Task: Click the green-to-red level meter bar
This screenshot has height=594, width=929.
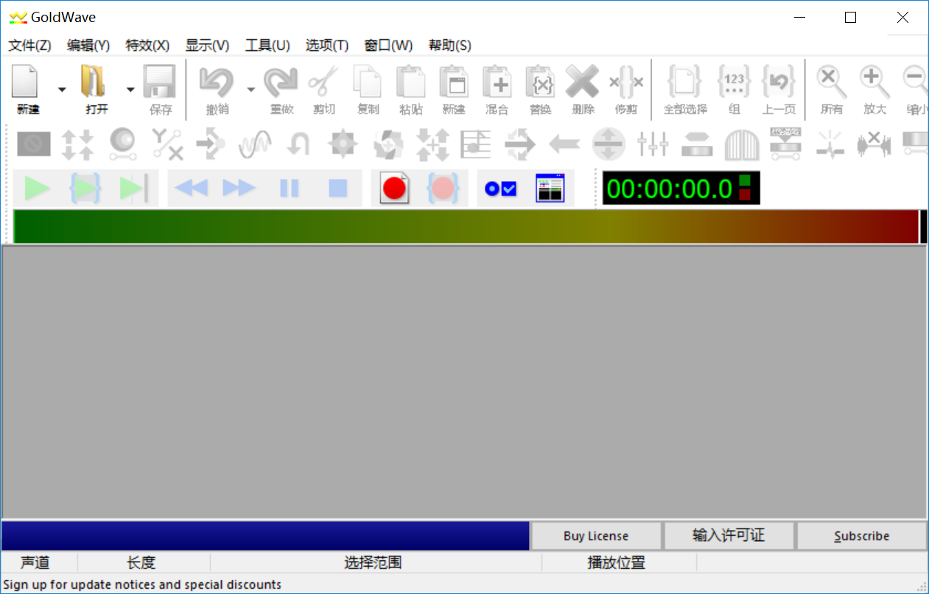Action: (466, 227)
